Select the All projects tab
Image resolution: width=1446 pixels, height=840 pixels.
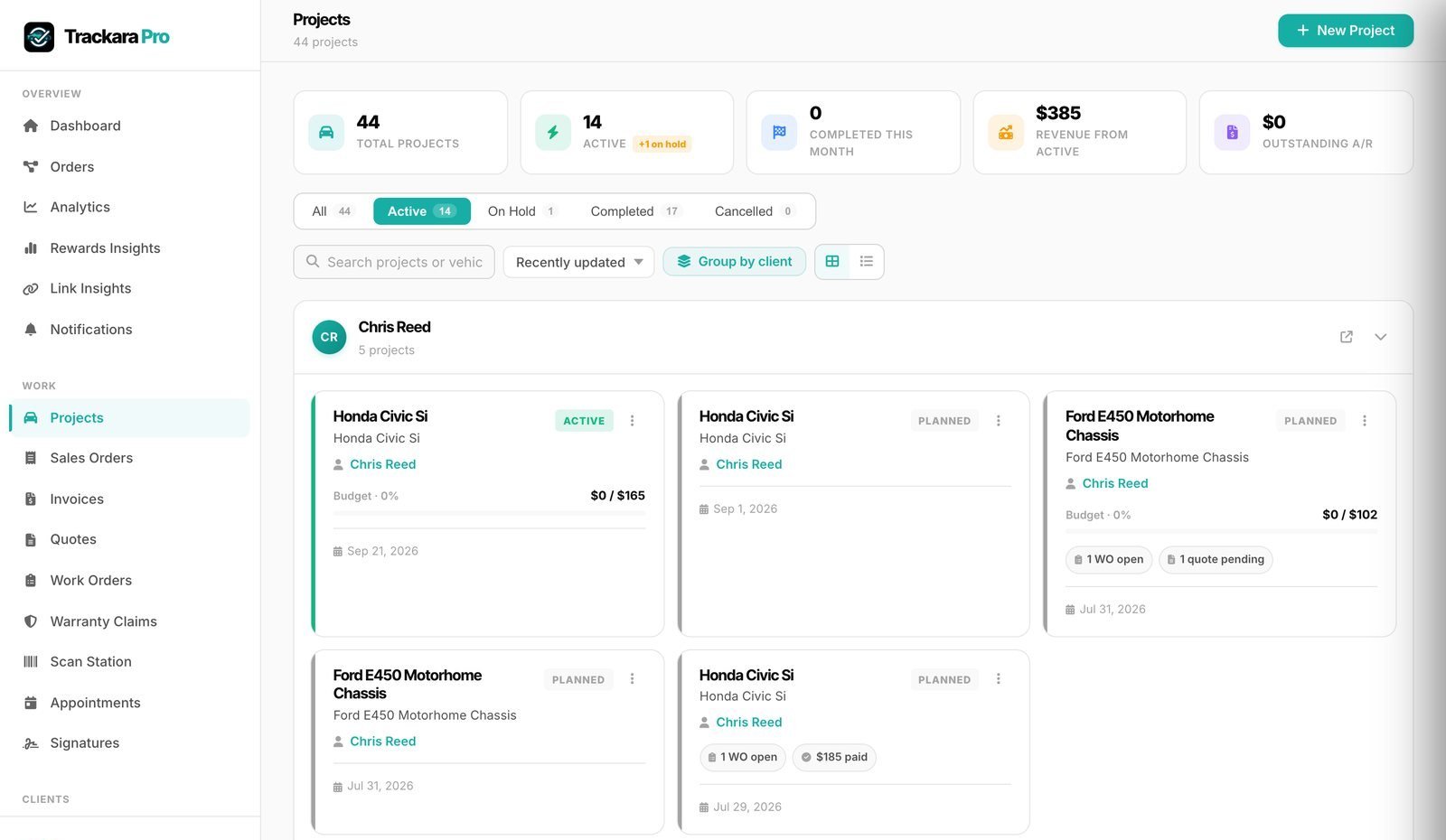coord(332,211)
